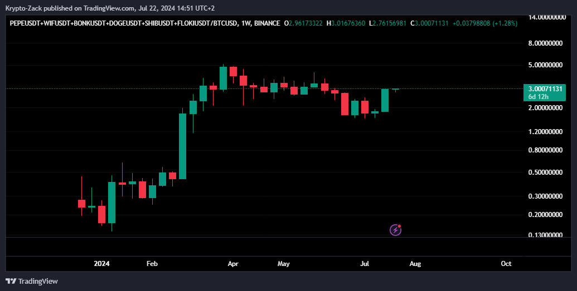Click the purple lightning bolt event icon

(x=395, y=229)
